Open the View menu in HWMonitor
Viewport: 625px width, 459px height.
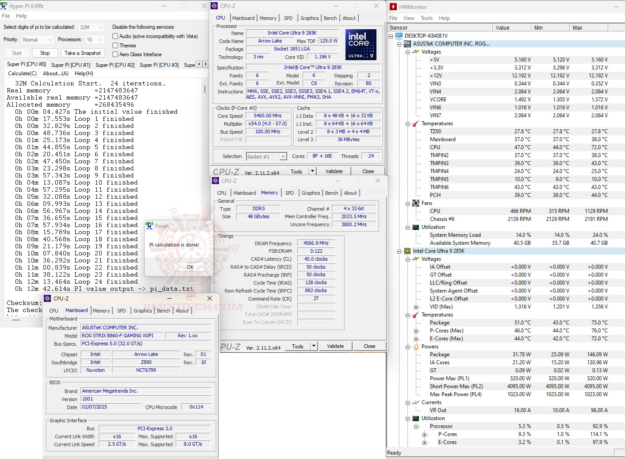(409, 18)
